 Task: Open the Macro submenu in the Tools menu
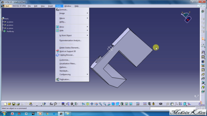point(72,18)
